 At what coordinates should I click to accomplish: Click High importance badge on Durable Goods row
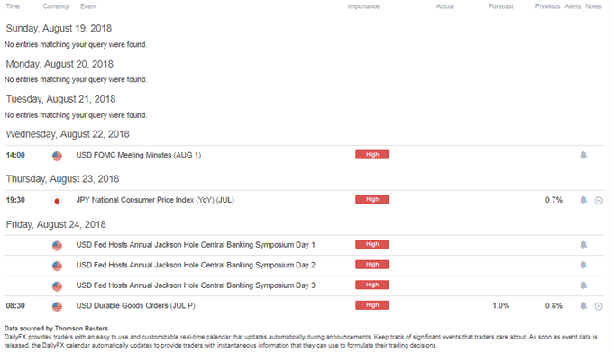pyautogui.click(x=372, y=305)
